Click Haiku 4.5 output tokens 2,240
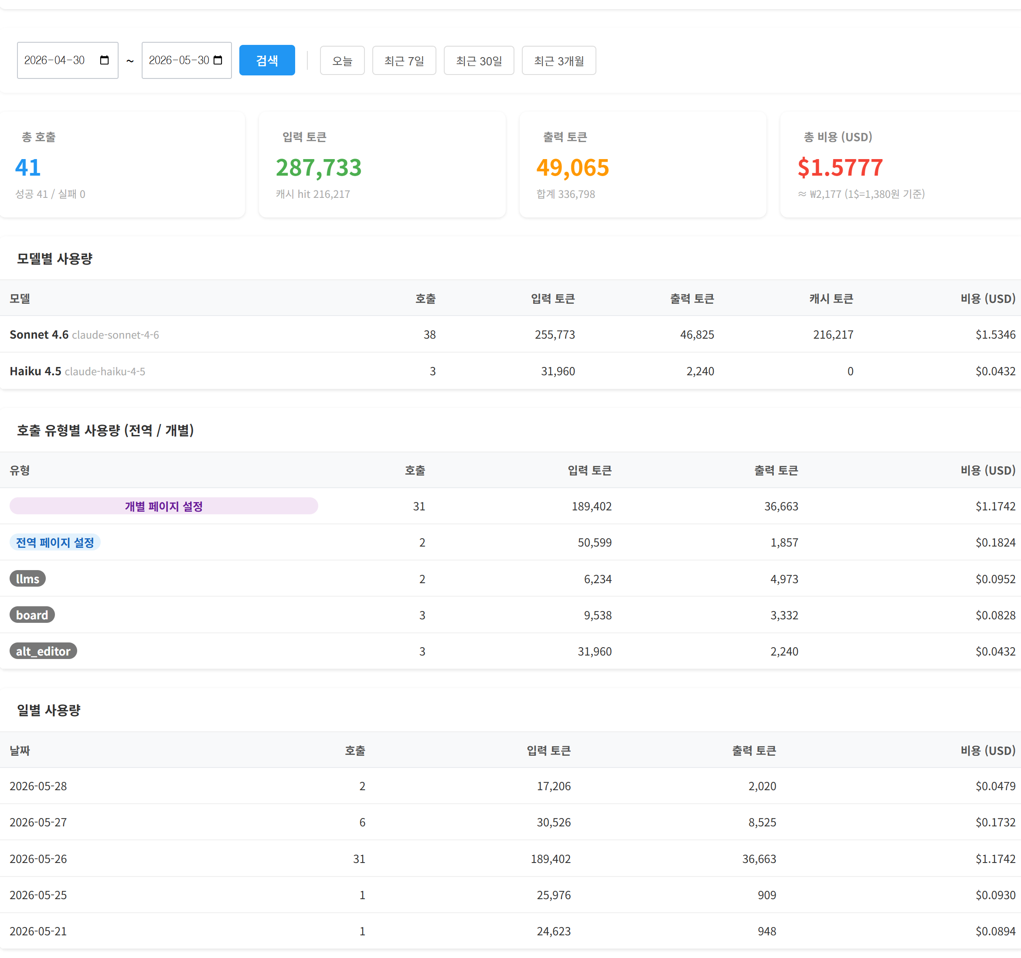Screen dimensions: 1021x958 point(700,371)
